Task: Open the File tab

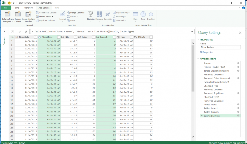Action: coord(6,8)
